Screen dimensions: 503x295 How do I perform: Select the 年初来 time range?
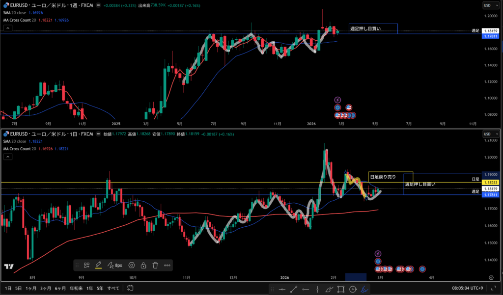[75, 289]
